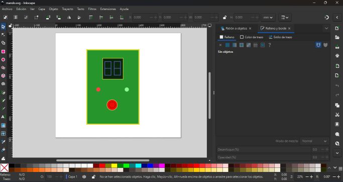This screenshot has height=182, width=343.
Task: Cut selection using the scissors icon
Action: pos(337,115)
